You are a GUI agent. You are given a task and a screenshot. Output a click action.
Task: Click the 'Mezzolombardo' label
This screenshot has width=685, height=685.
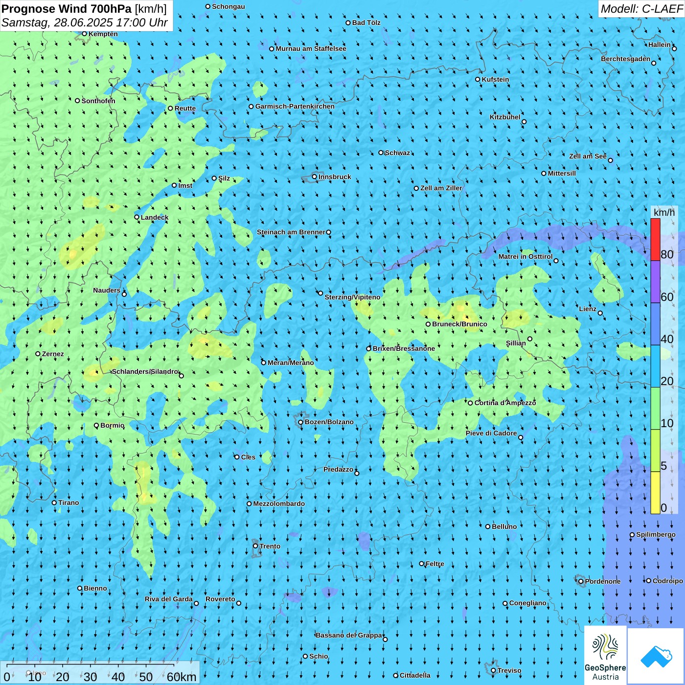[279, 503]
